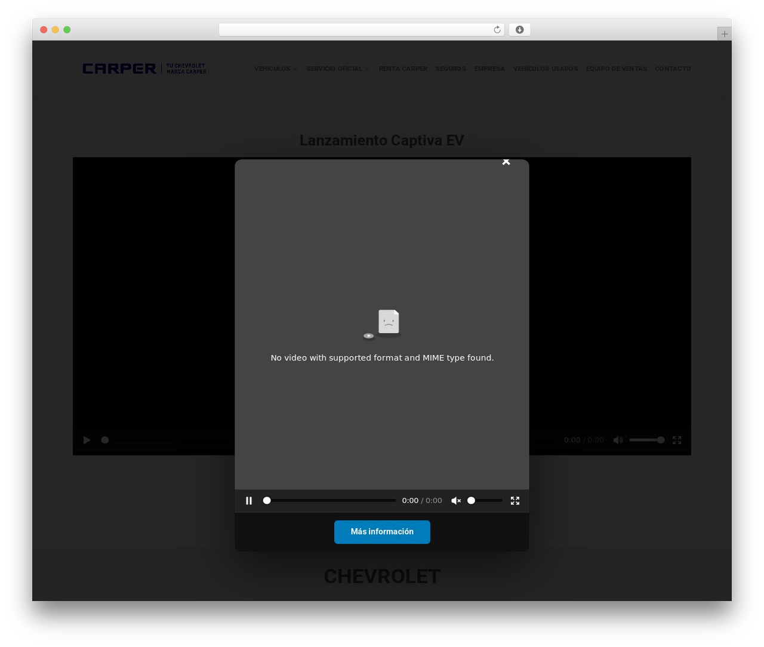Enter fullscreen in the popup video
The image size is (764, 647).
(x=515, y=501)
